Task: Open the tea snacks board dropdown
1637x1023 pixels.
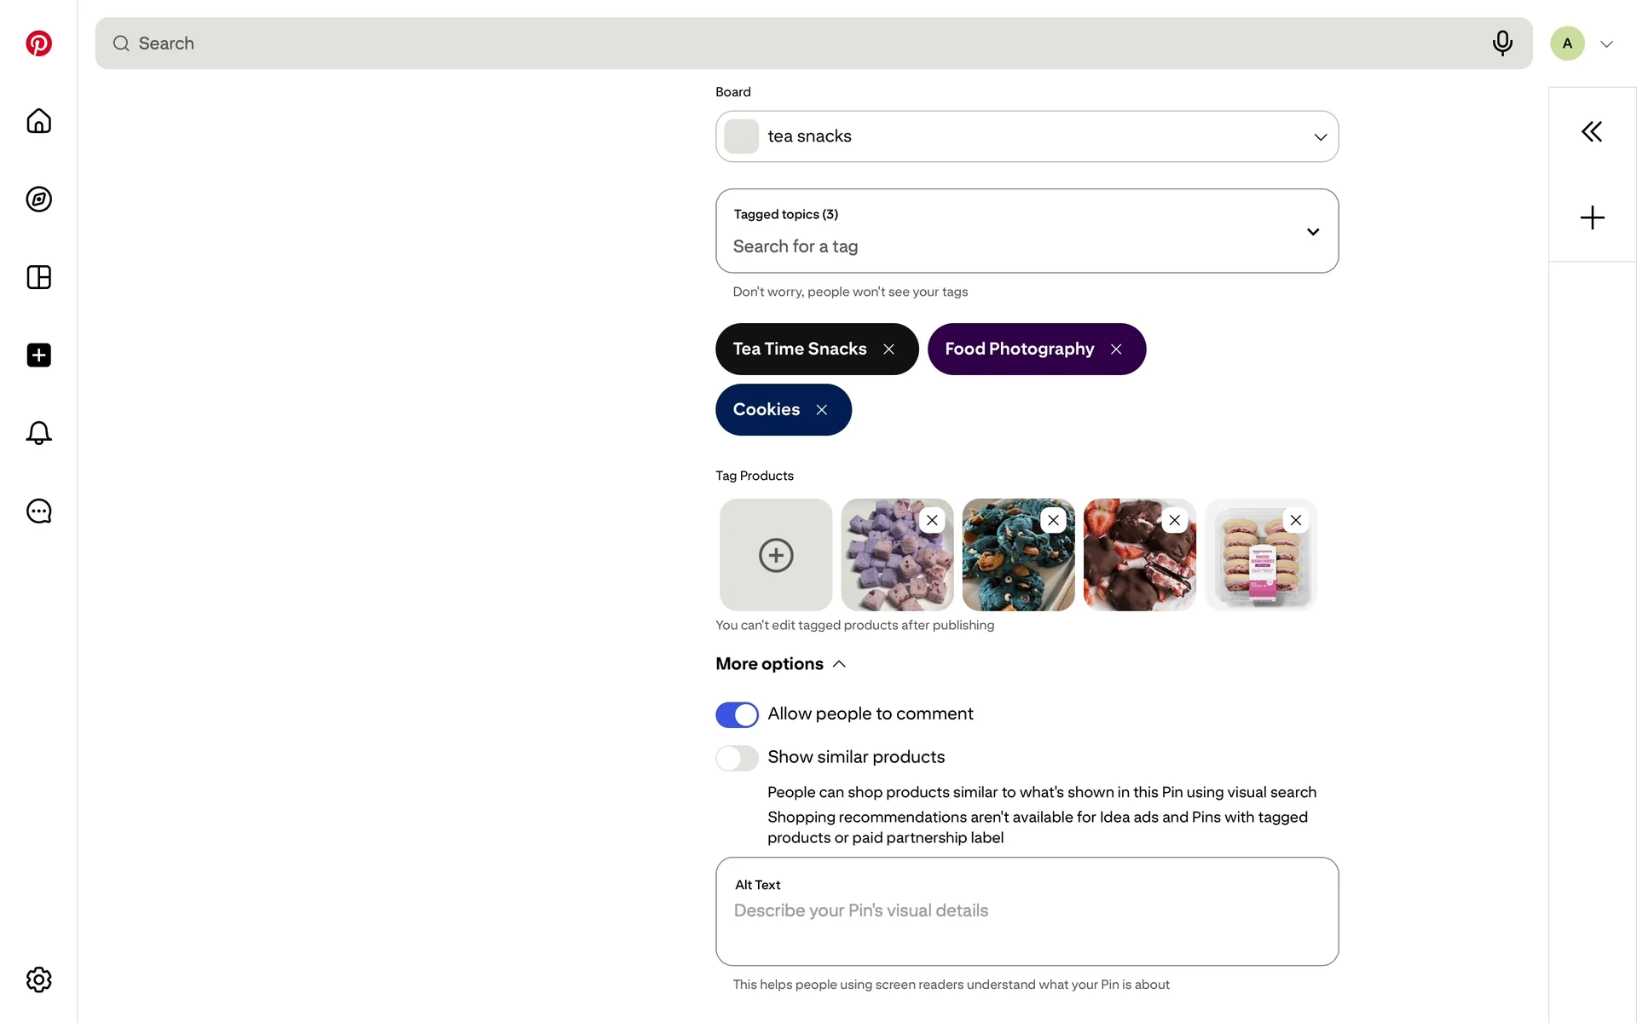Action: 1027,136
